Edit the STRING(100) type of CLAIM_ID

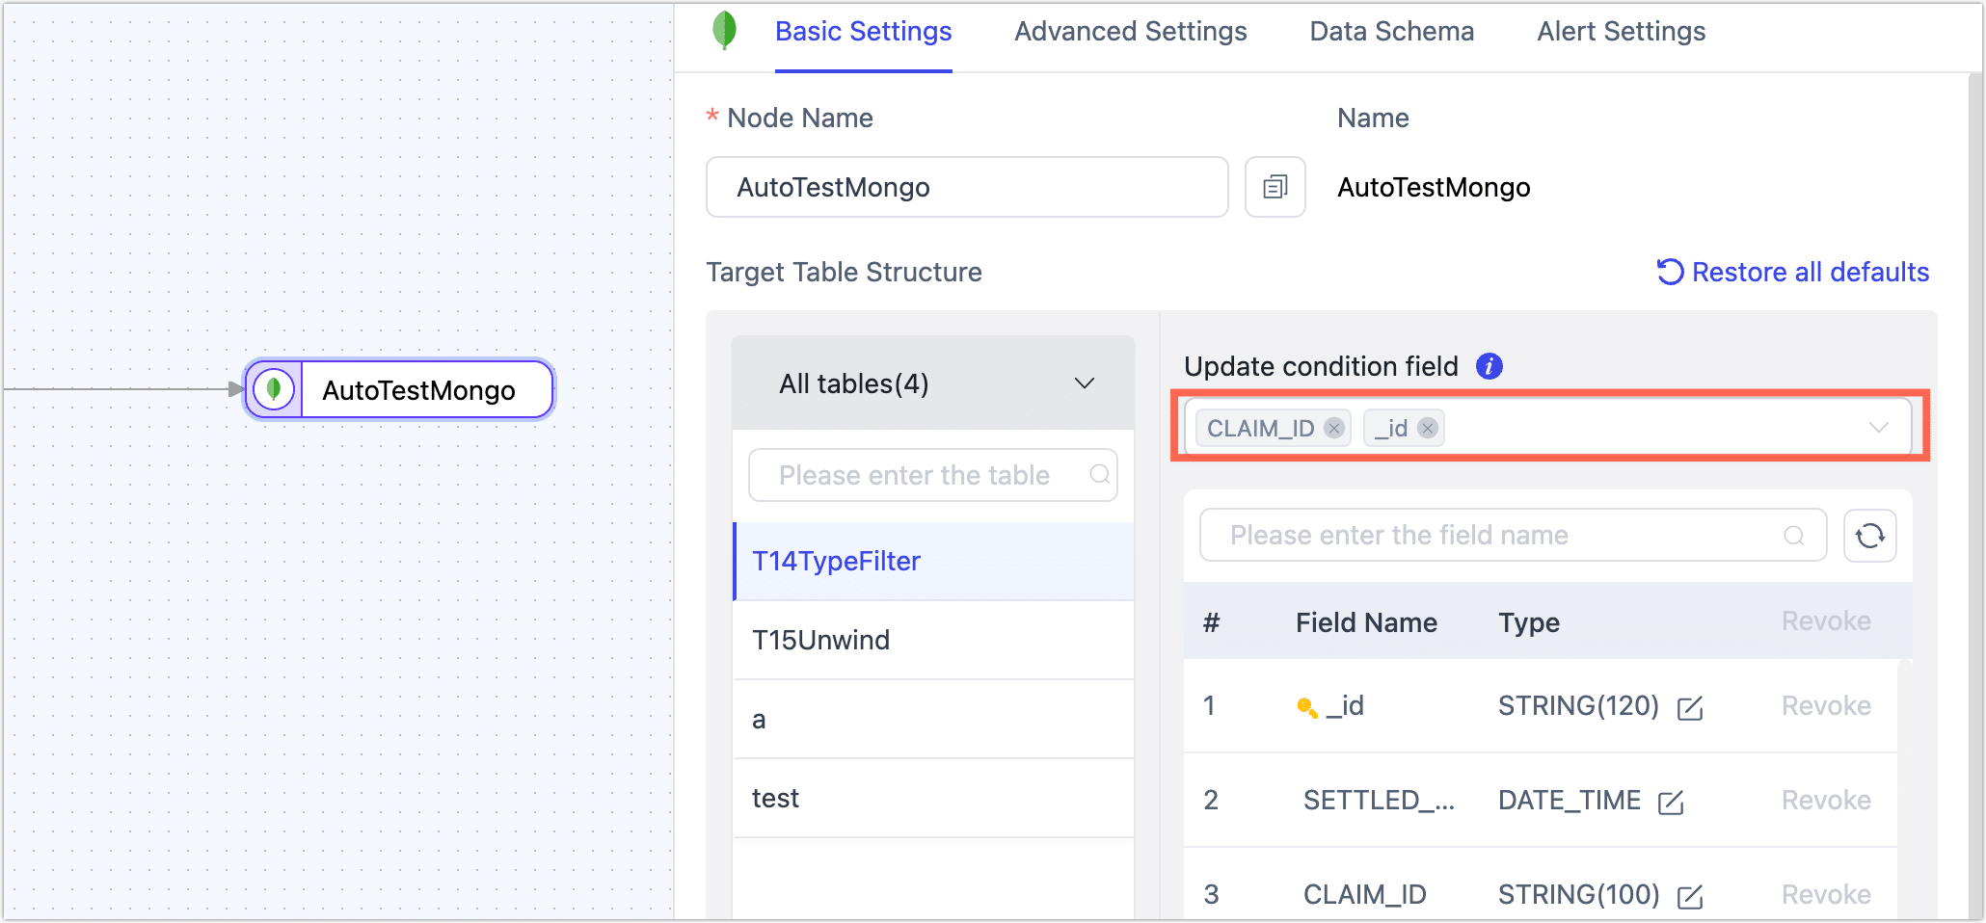coord(1690,896)
